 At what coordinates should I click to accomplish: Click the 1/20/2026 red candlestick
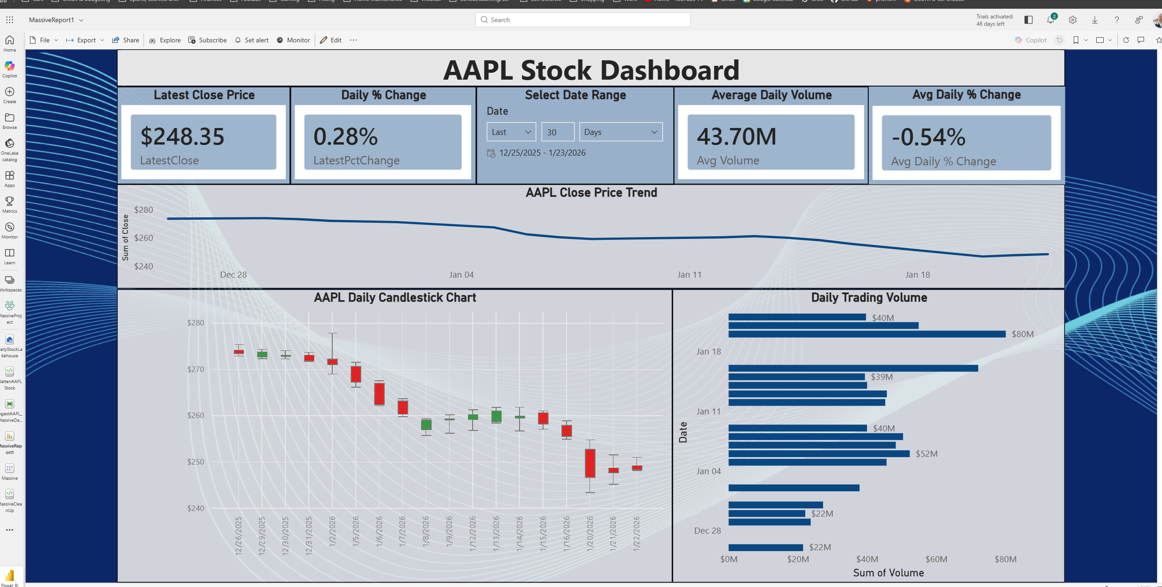590,463
